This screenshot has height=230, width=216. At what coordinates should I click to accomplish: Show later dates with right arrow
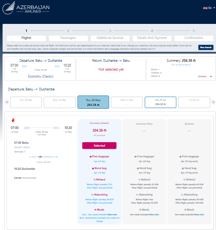[213, 102]
